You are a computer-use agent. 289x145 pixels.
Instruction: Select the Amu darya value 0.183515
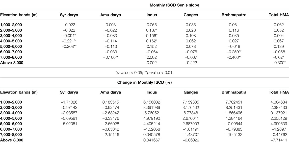pyautogui.click(x=111, y=102)
